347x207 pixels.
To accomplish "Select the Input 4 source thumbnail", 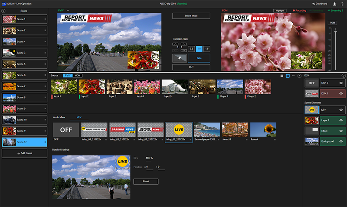I will pyautogui.click(x=147, y=87).
